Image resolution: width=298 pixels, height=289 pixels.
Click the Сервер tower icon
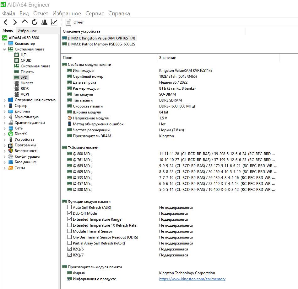11,106
